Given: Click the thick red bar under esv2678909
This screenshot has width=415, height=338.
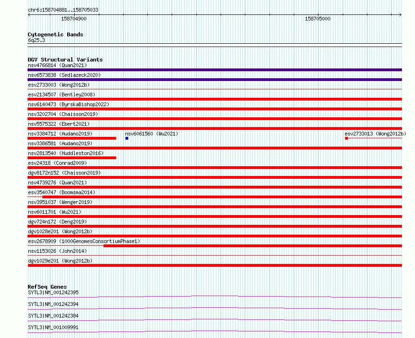Looking at the screenshot, I should pyautogui.click(x=253, y=246).
